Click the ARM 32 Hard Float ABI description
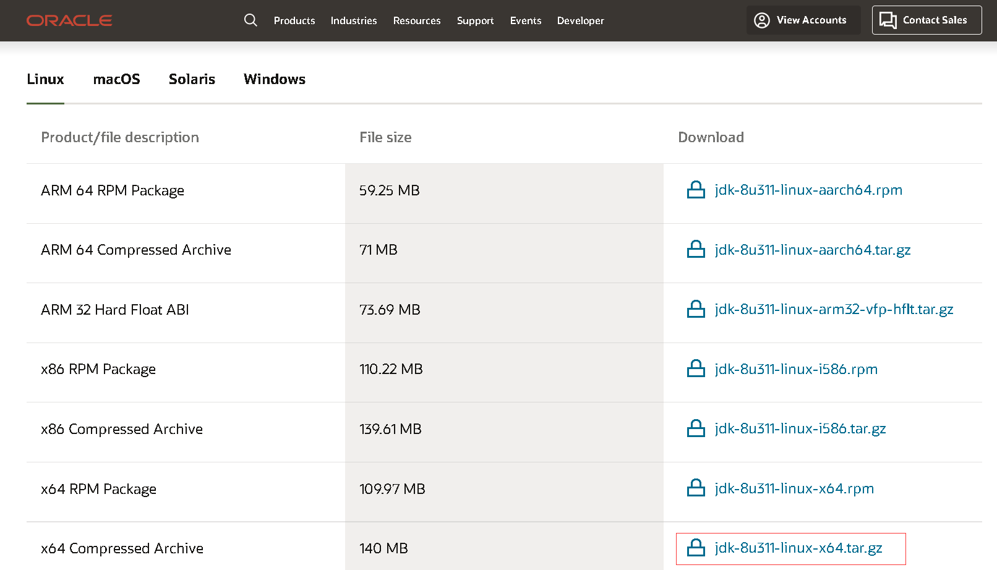The image size is (997, 570). coord(115,310)
